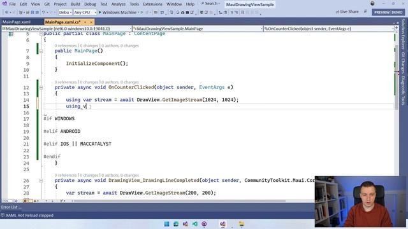
Task: Open the Git menu
Action: (x=47, y=4)
